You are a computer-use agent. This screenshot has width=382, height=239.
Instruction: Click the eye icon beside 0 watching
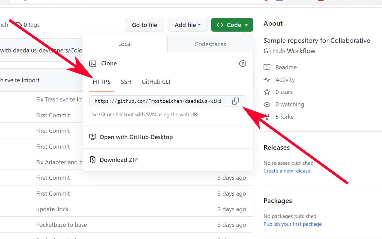point(267,105)
